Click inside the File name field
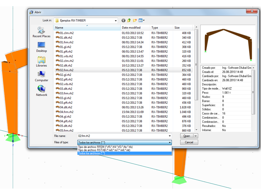The width and height of the screenshot is (261, 195). pyautogui.click(x=123, y=136)
